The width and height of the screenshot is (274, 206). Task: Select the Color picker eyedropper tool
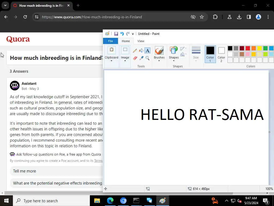[x=141, y=58]
